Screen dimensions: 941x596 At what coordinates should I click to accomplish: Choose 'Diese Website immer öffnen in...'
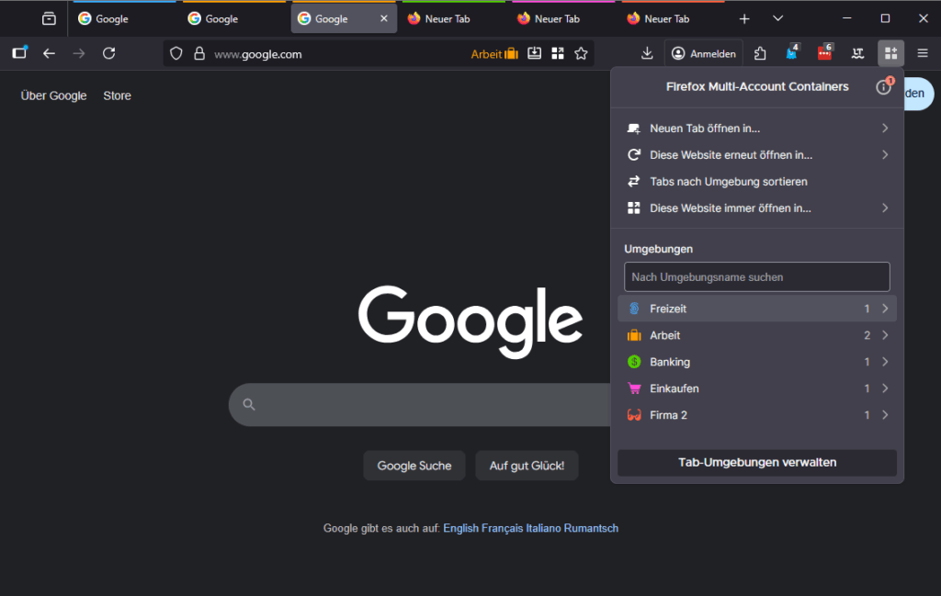[730, 208]
